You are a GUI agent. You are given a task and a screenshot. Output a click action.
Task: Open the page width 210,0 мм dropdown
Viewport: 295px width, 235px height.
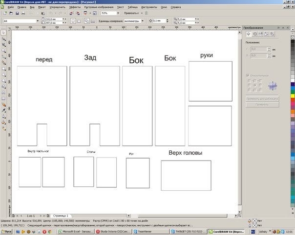tap(63, 19)
